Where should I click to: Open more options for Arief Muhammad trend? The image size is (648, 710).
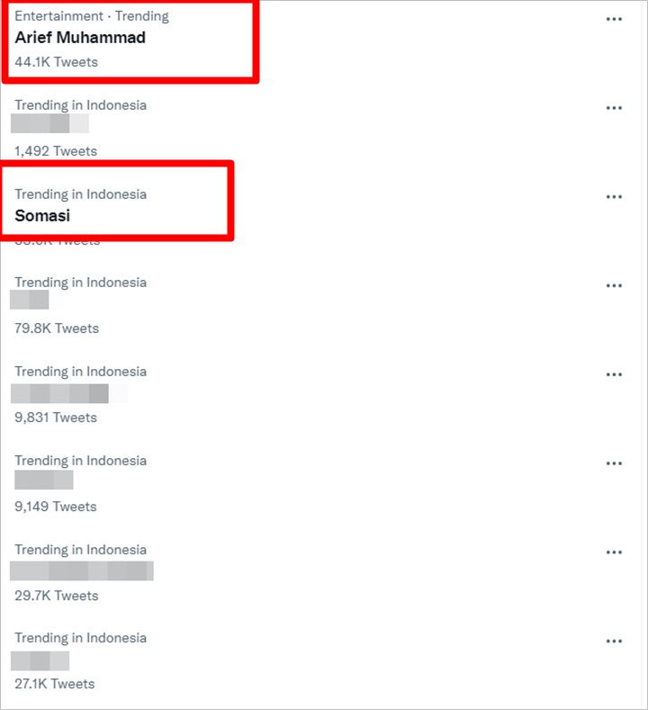click(614, 19)
